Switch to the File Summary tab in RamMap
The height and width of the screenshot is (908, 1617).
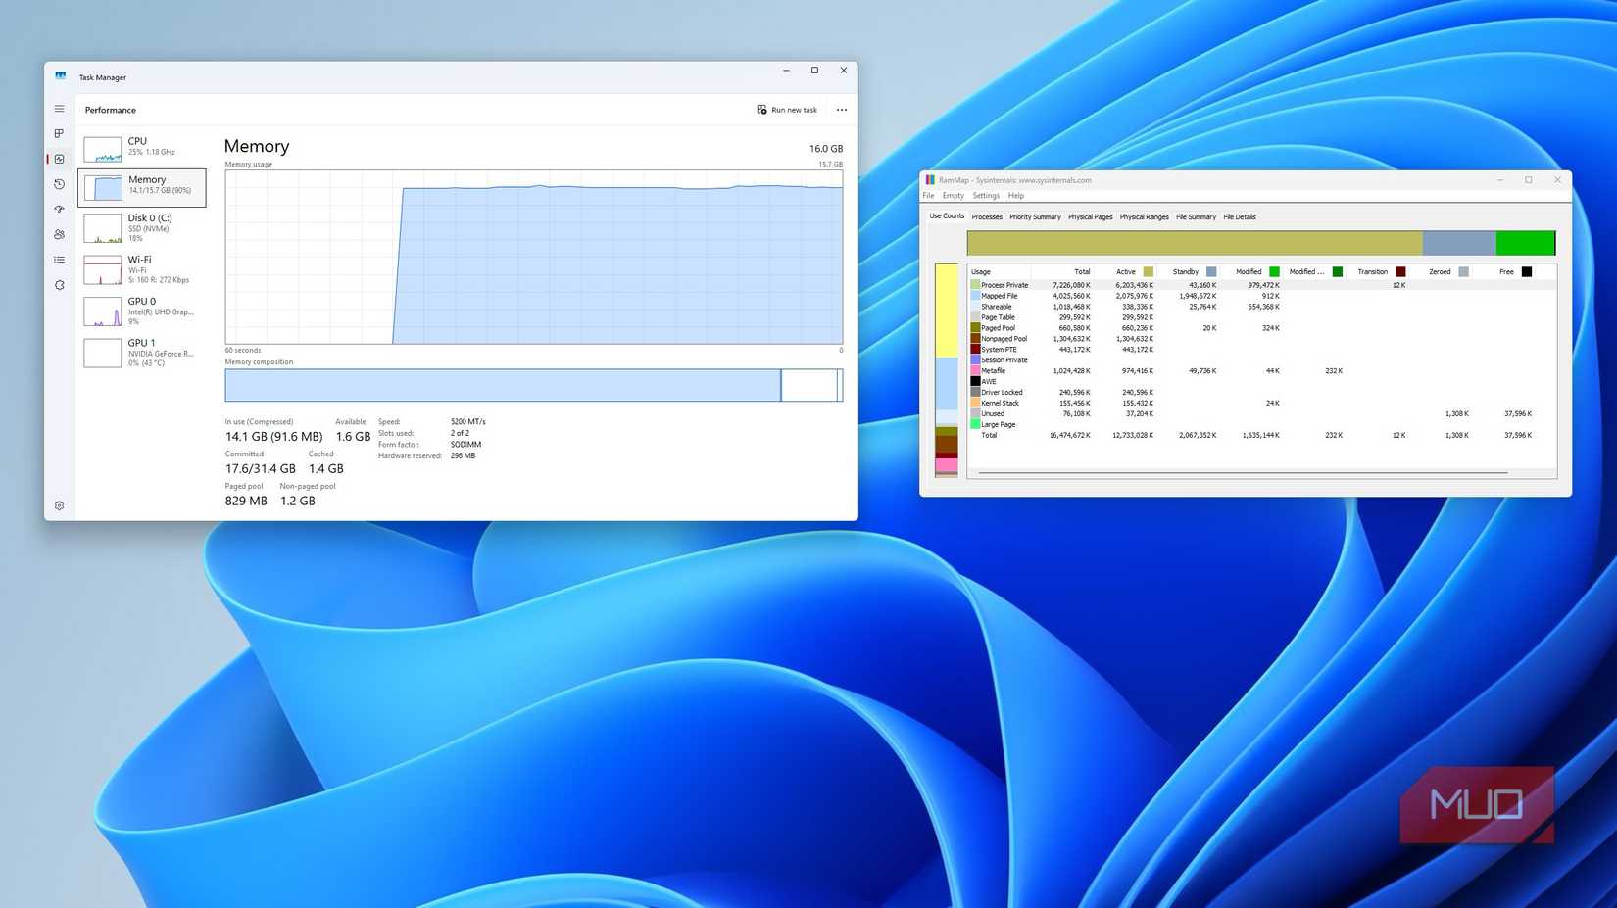(1196, 216)
